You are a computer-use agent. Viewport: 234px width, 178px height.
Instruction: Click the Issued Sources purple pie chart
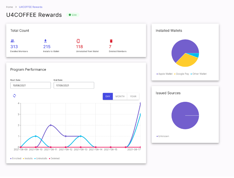pos(185,116)
